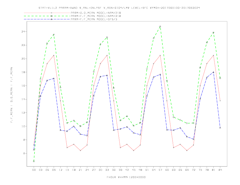Click y-axis tick label 10
The image size is (240, 185).
23,126
